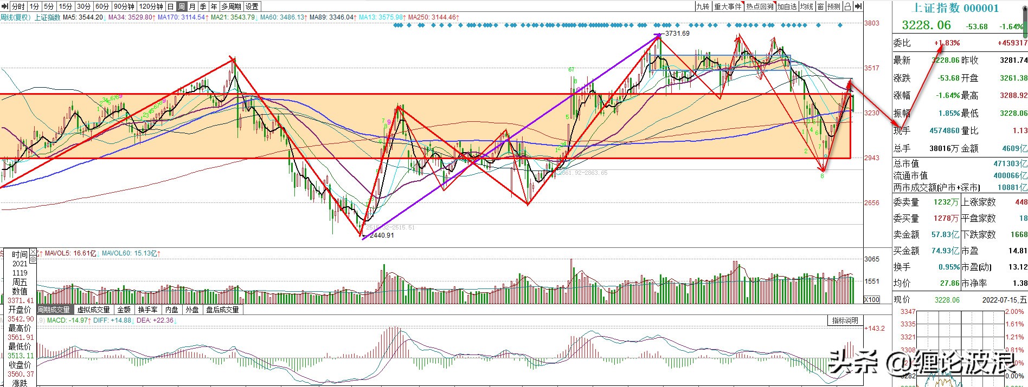Viewport: 1028px width, 387px height.
Task: Click the 下跌家数 value 1668
Action: click(1019, 234)
